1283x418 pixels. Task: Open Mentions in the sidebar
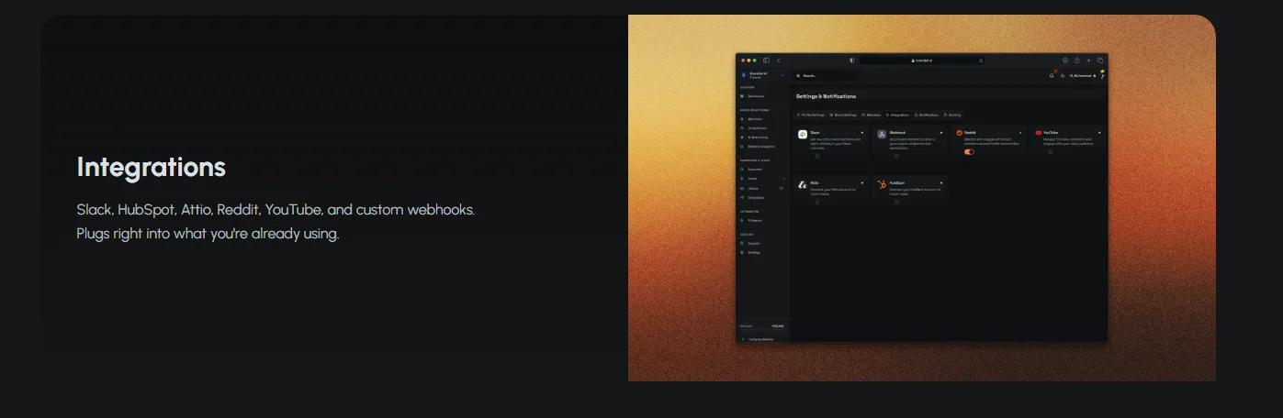pos(752,119)
